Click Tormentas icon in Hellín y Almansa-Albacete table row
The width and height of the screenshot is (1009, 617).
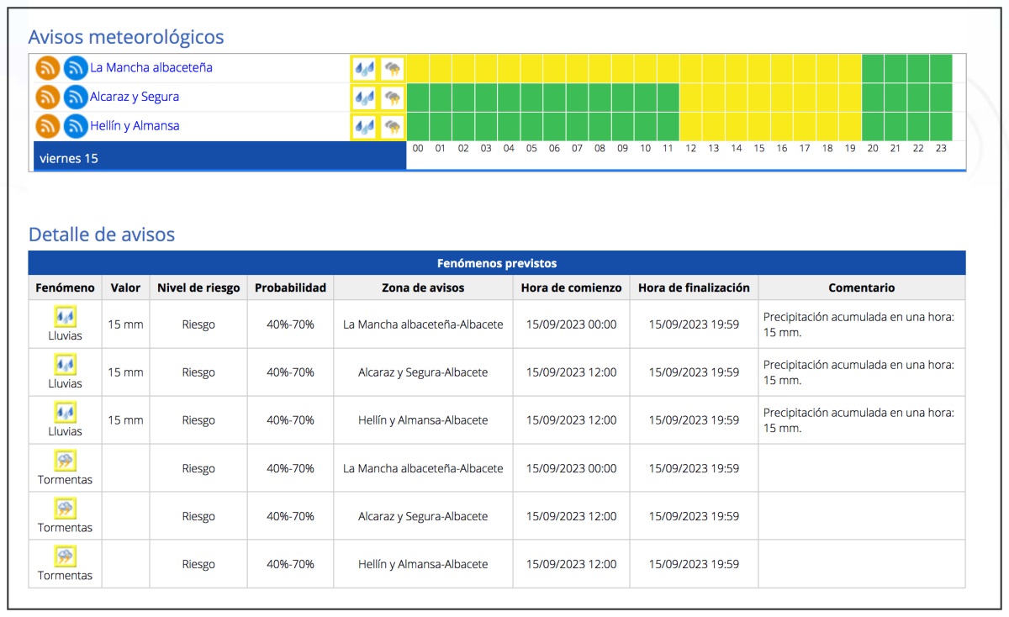pos(65,556)
